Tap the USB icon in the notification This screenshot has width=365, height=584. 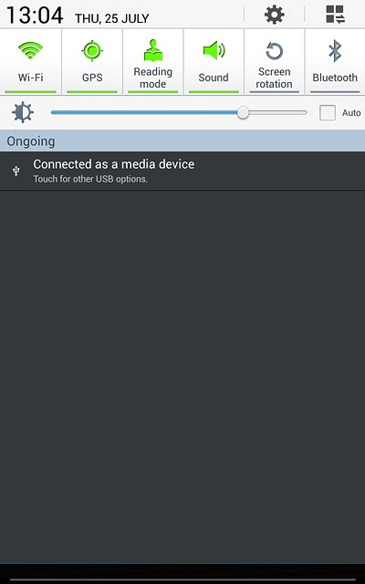tap(16, 171)
